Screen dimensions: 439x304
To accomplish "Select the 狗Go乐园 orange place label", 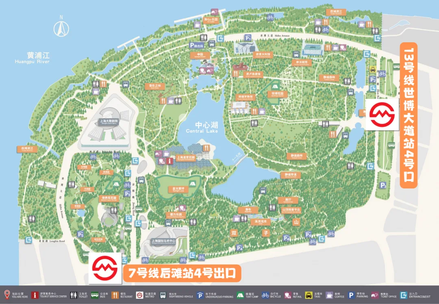I will [x=211, y=20].
